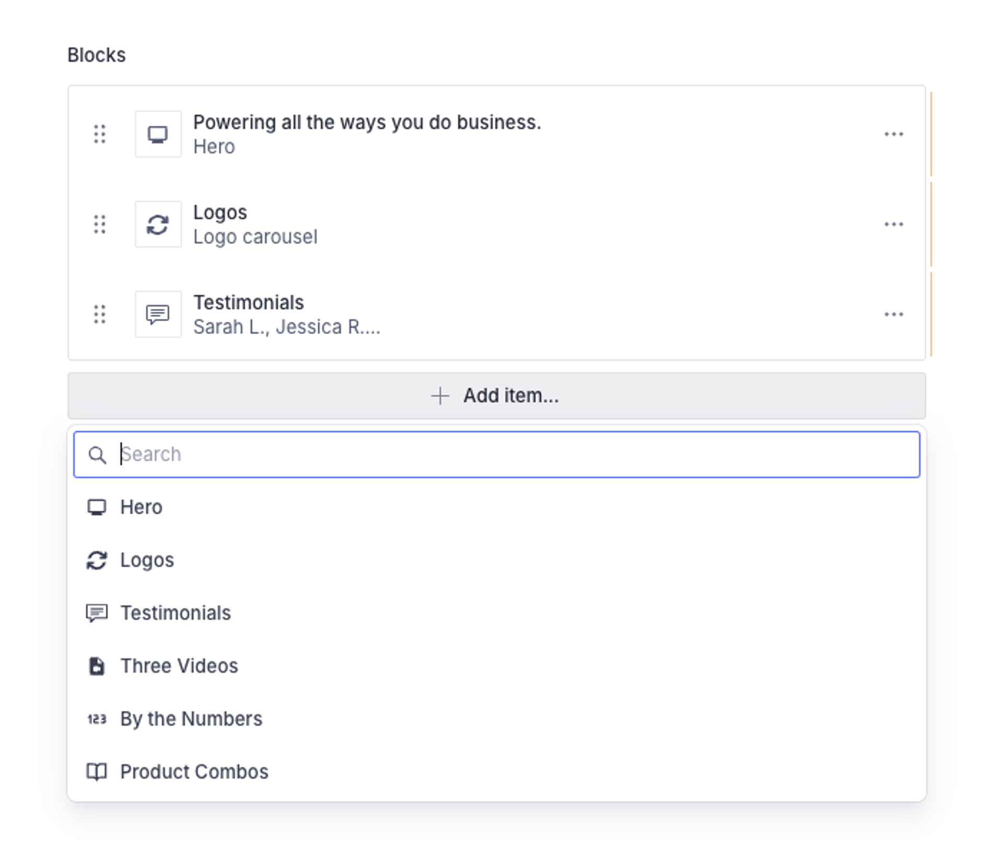1003x857 pixels.
Task: Choose Hero from the block type list
Action: click(x=141, y=507)
